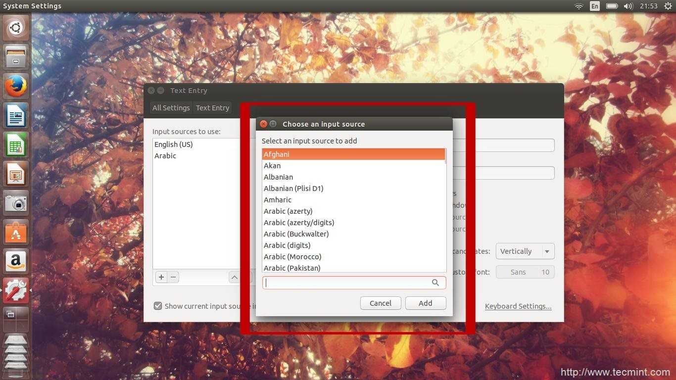Screen dimensions: 676x380
Task: Check the battery indicator in top panel
Action: point(612,6)
